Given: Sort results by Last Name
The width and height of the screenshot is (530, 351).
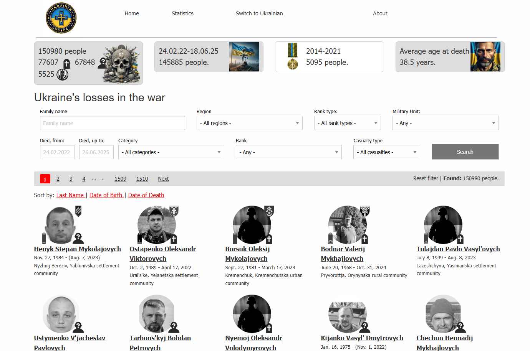Looking at the screenshot, I should click(70, 195).
